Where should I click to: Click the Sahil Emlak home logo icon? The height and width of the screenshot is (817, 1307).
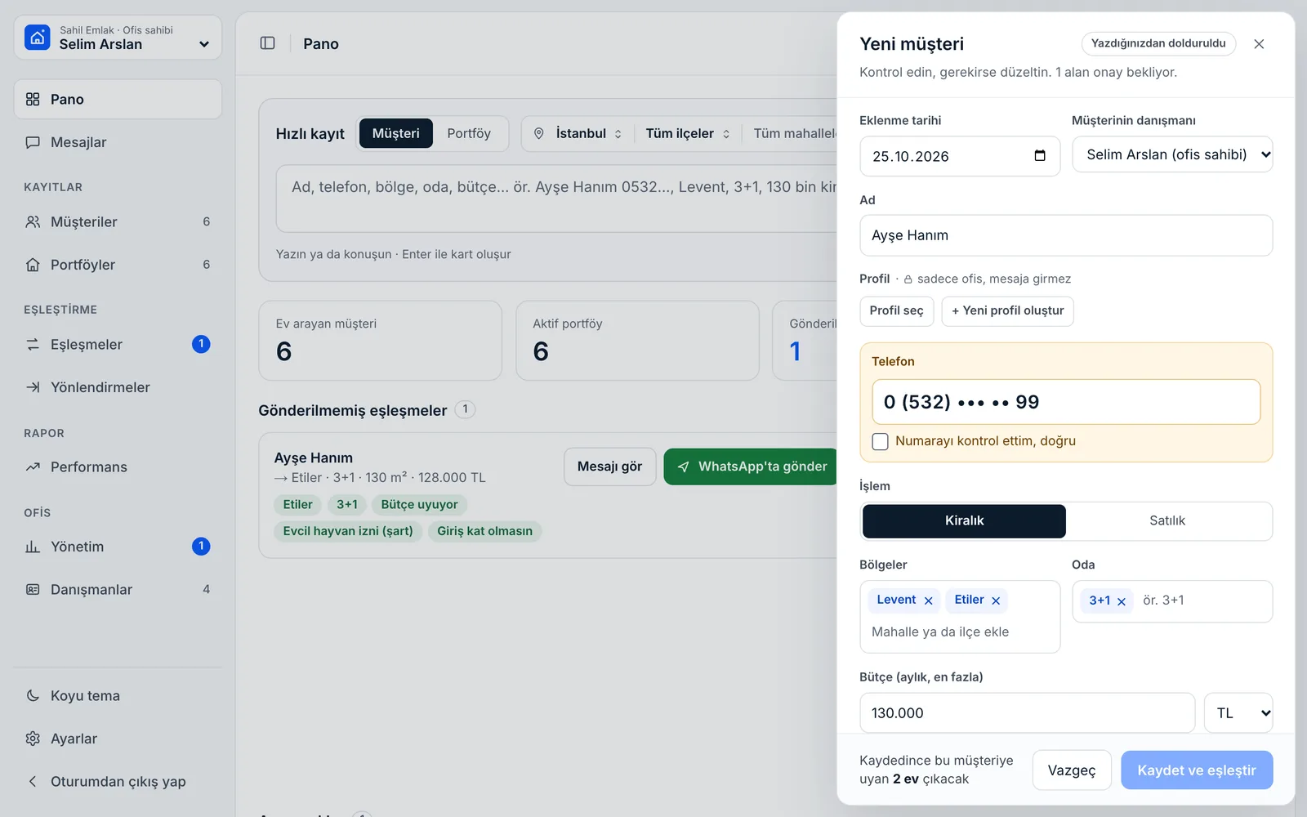pyautogui.click(x=38, y=38)
